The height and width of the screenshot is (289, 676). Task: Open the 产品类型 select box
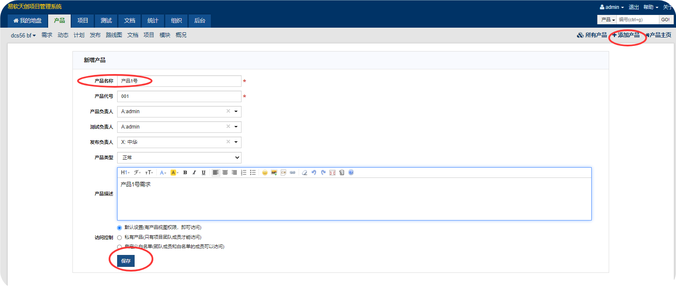point(179,157)
